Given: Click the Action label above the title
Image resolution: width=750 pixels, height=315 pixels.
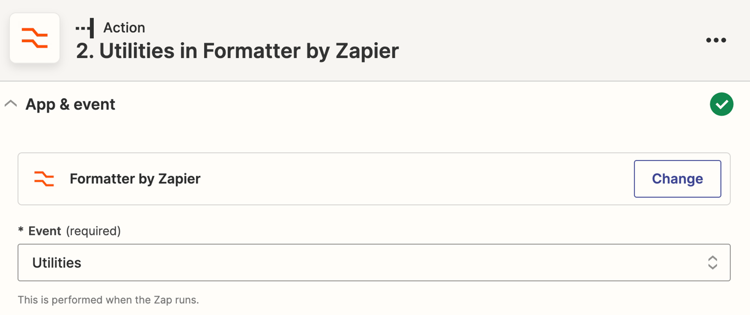Looking at the screenshot, I should pos(124,27).
